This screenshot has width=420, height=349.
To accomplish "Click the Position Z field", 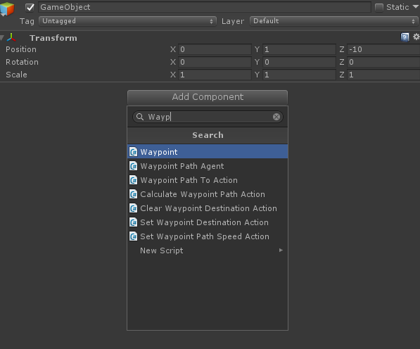I will [383, 49].
